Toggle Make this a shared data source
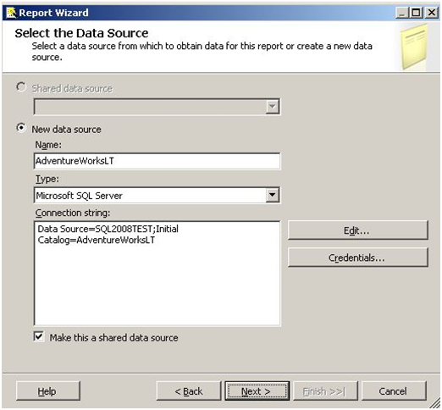Screen dimensions: 442x410 click(x=38, y=337)
